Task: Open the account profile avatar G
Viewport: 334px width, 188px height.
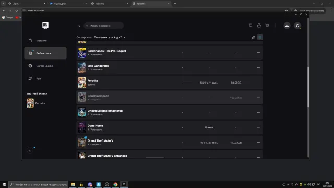Action: (297, 26)
